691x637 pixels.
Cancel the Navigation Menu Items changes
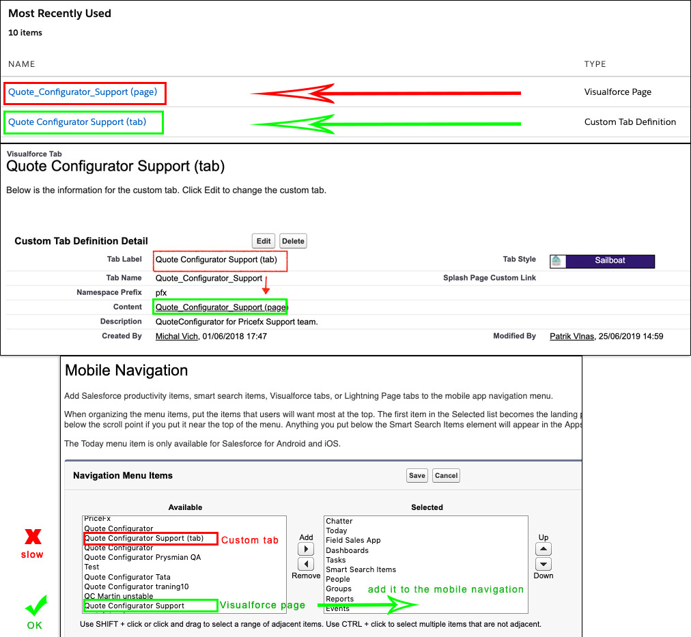click(446, 475)
